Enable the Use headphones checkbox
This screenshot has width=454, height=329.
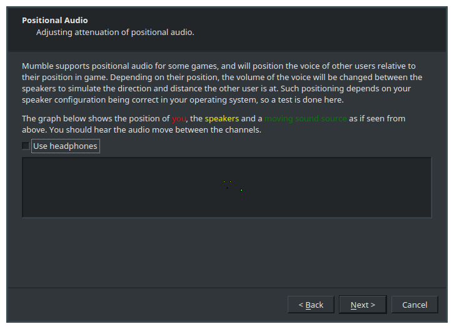(26, 146)
